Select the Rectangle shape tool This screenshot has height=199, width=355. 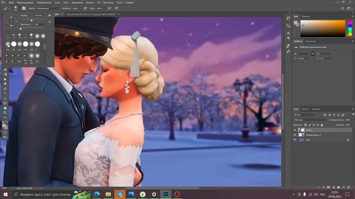[x=5, y=103]
